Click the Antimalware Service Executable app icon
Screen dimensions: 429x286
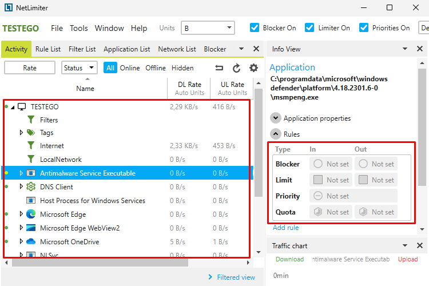[31, 173]
